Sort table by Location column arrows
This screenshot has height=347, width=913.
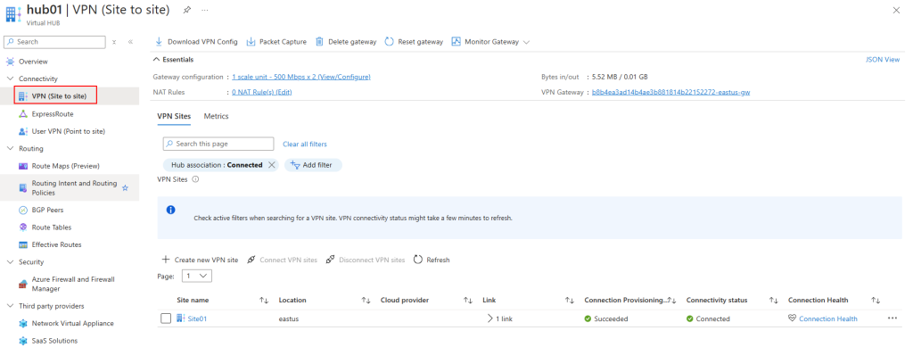366,301
